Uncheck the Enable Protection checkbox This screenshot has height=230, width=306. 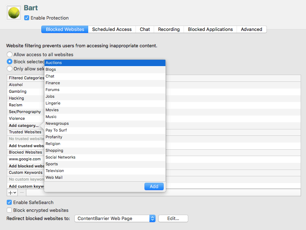click(x=27, y=18)
